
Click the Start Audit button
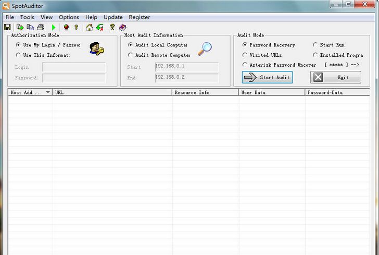tap(267, 77)
